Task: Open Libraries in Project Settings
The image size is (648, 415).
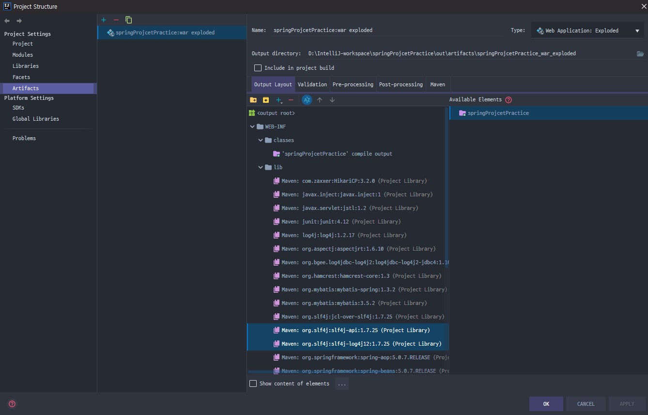Action: click(26, 66)
